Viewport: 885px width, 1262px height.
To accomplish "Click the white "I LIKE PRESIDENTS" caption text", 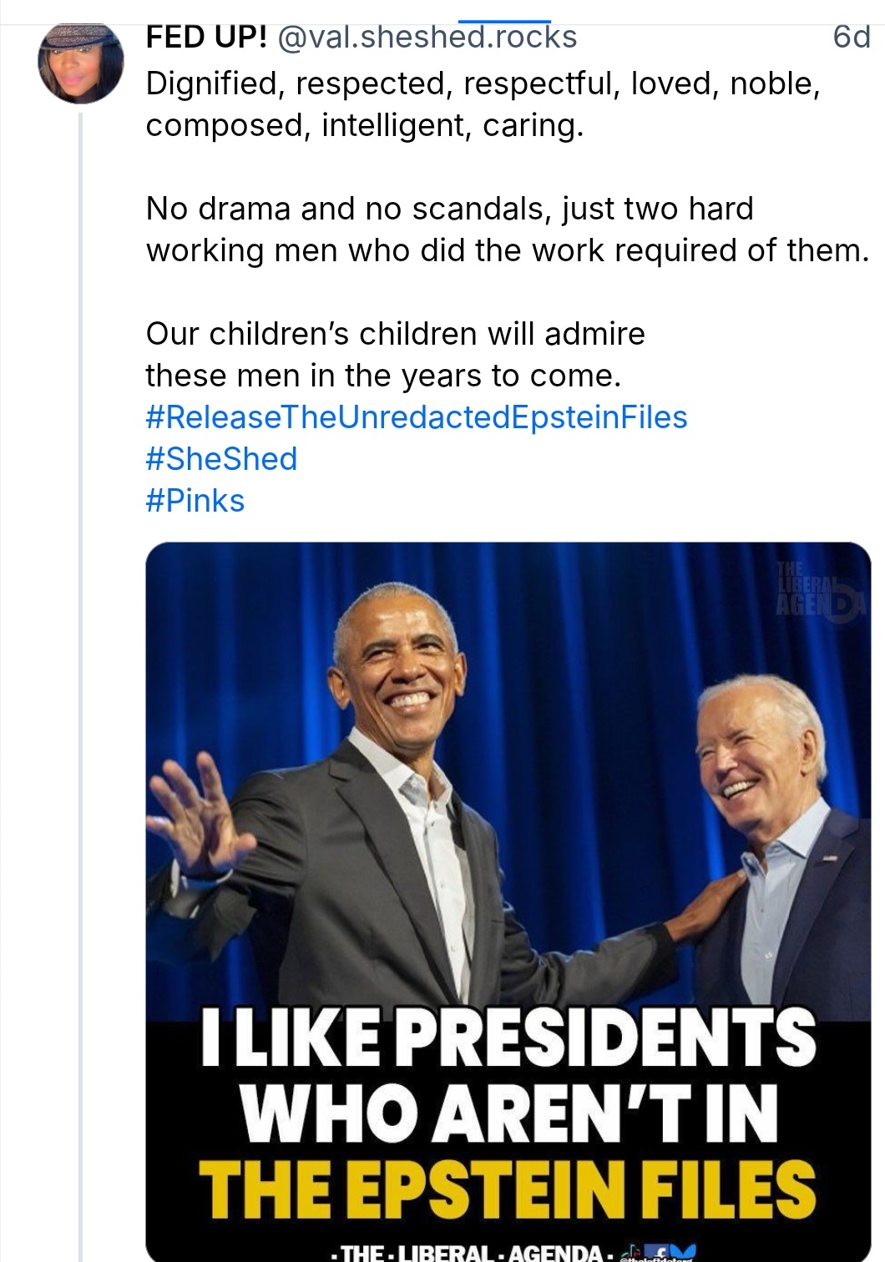I will (508, 1037).
